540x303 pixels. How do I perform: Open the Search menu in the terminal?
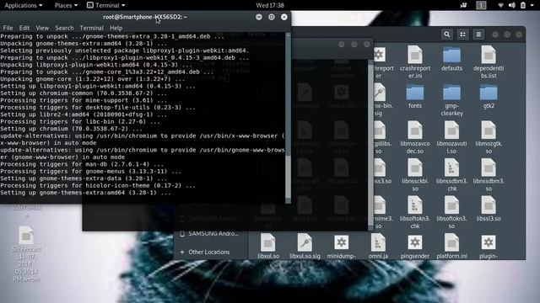[x=64, y=28]
